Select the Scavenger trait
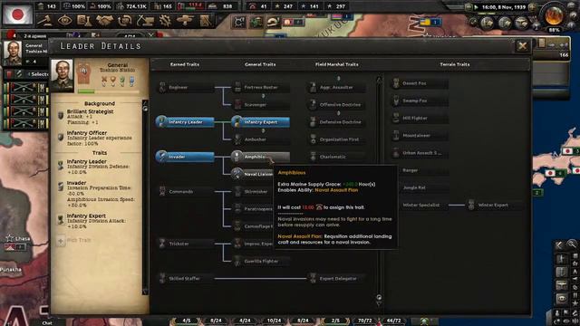Viewport: 580px width, 326px height. [x=261, y=105]
